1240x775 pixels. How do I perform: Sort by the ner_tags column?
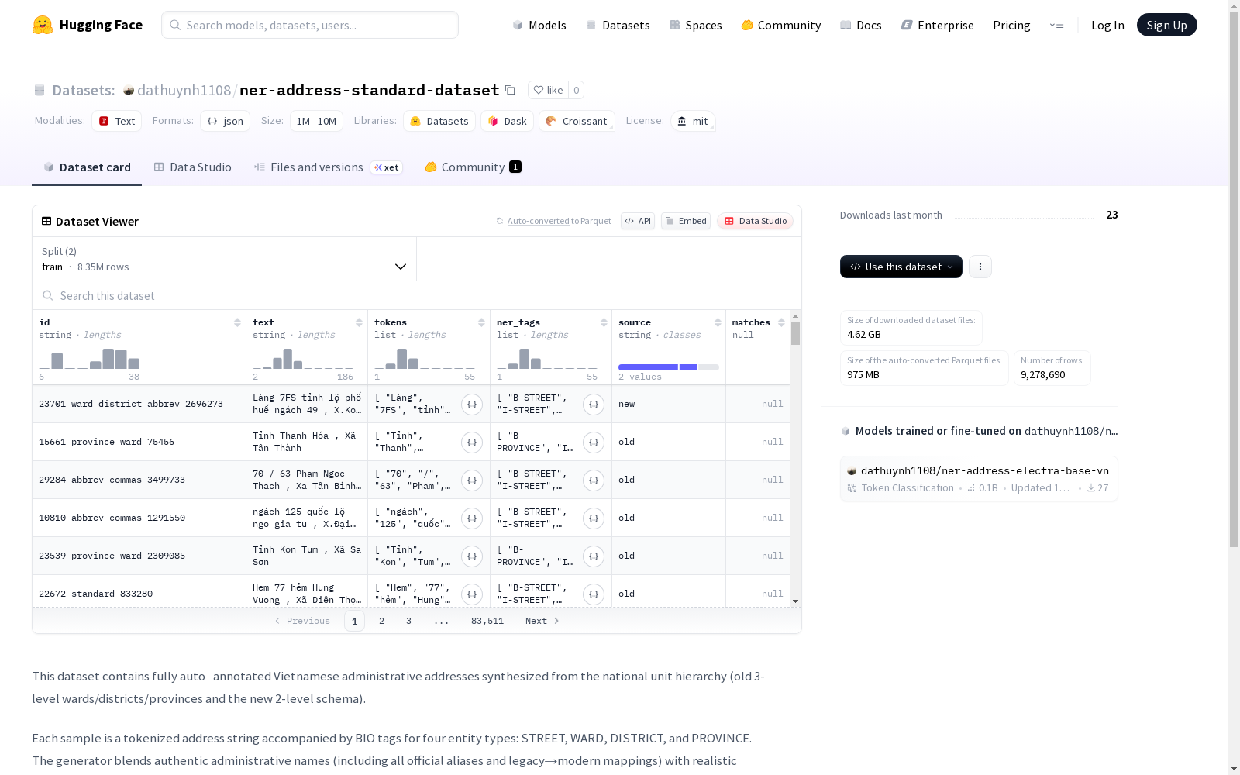tap(604, 322)
